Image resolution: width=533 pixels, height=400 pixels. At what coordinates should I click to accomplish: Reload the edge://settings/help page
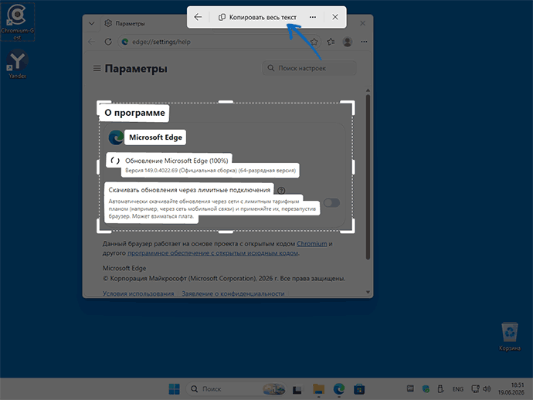click(108, 42)
